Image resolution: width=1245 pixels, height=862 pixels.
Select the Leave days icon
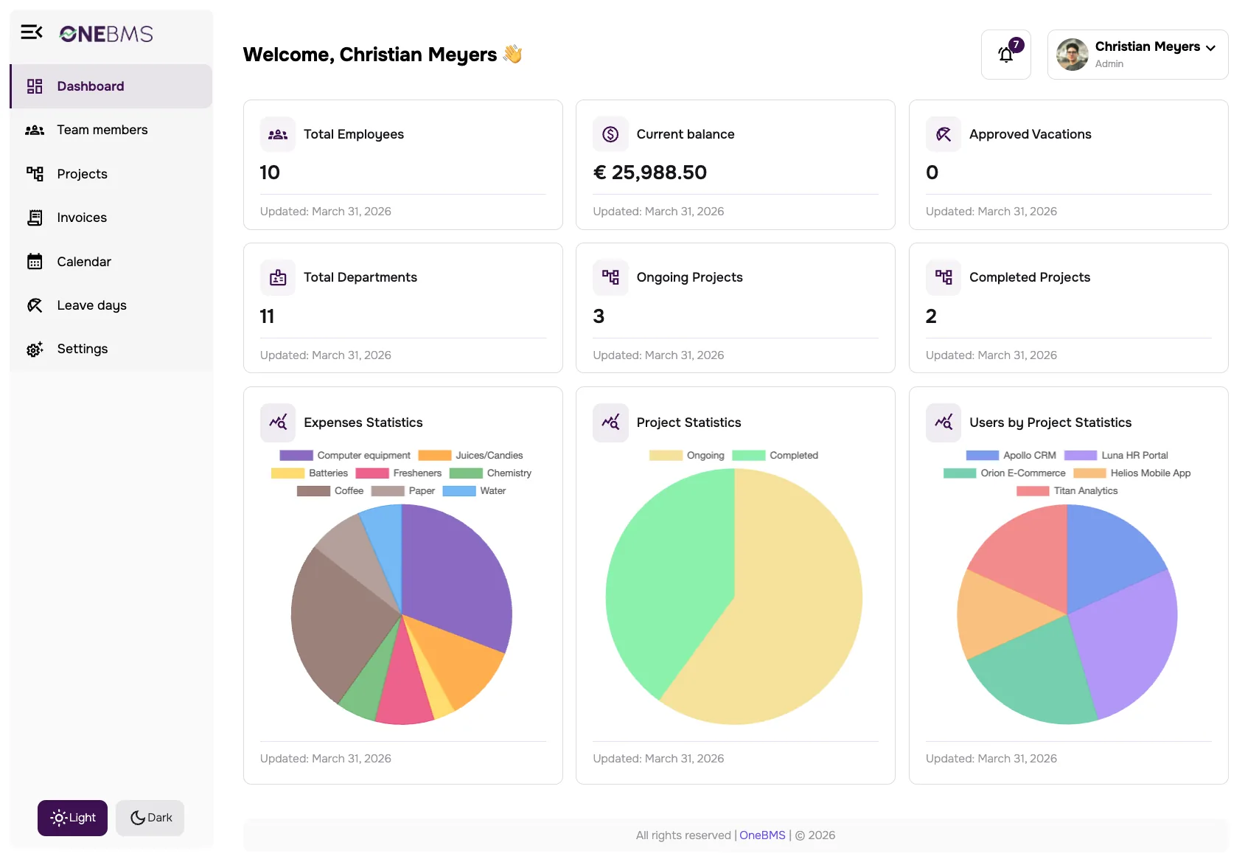35,305
